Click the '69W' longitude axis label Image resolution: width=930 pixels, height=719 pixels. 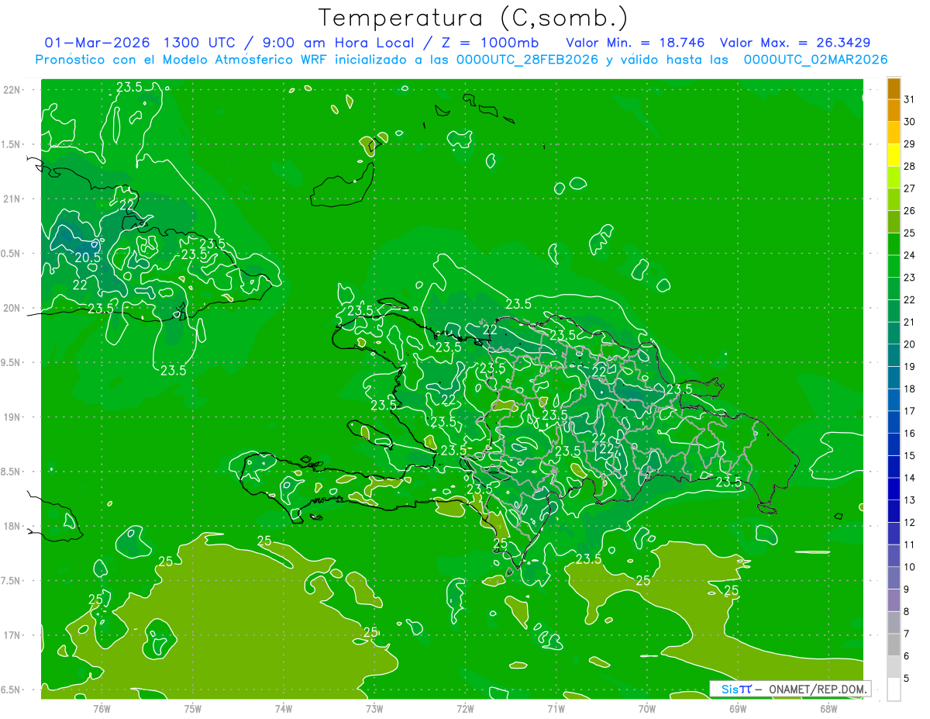click(738, 708)
